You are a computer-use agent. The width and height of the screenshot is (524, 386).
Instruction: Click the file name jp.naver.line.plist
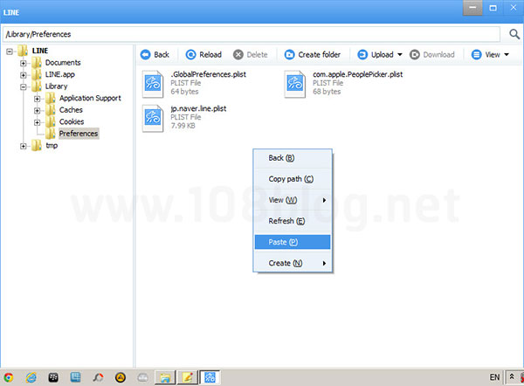(198, 108)
